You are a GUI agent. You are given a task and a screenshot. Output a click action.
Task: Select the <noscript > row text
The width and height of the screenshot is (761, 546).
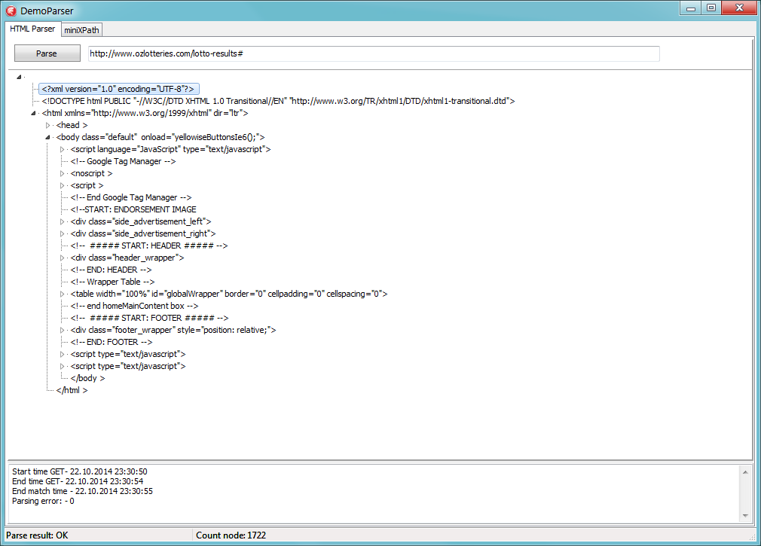pyautogui.click(x=91, y=174)
